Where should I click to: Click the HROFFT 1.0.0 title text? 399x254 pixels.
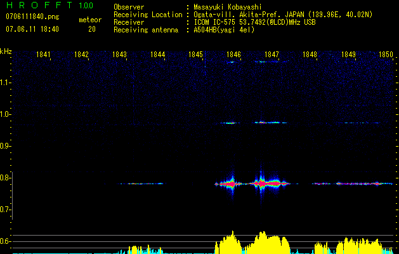click(48, 6)
